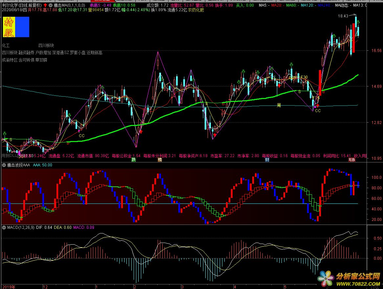Click the DEA: 0.60 value
Image resolution: width=383 pixels, height=289 pixels.
62,228
